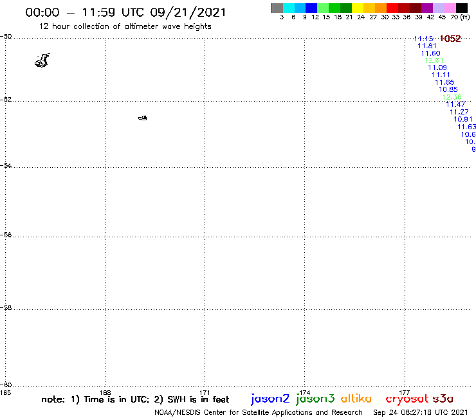Click the wave height value 11.15
The image size is (476, 418).
coord(423,39)
